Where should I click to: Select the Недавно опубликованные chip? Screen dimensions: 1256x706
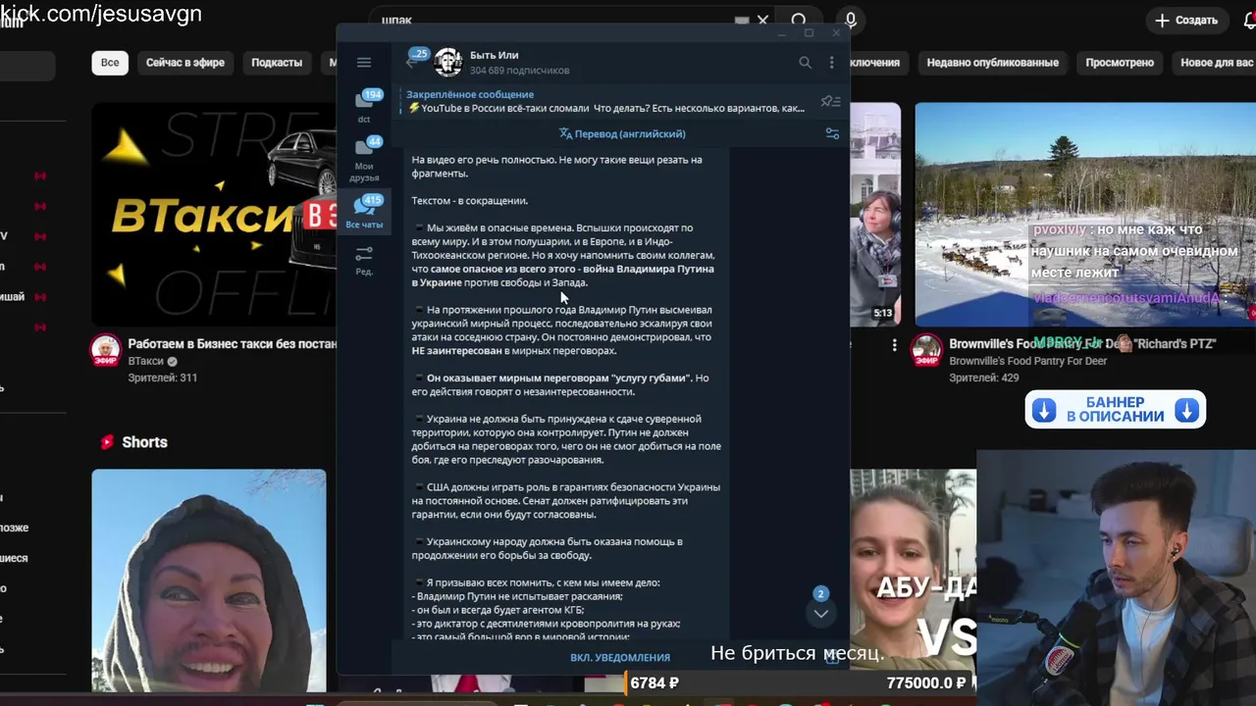(992, 62)
